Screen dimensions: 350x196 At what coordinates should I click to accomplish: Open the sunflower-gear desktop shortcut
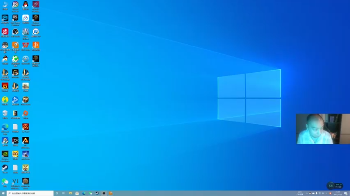pyautogui.click(x=25, y=183)
